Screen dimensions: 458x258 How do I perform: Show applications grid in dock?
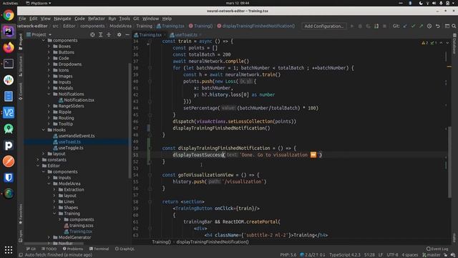click(9, 249)
